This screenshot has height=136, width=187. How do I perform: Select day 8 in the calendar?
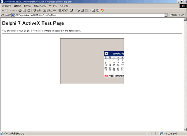(114, 63)
